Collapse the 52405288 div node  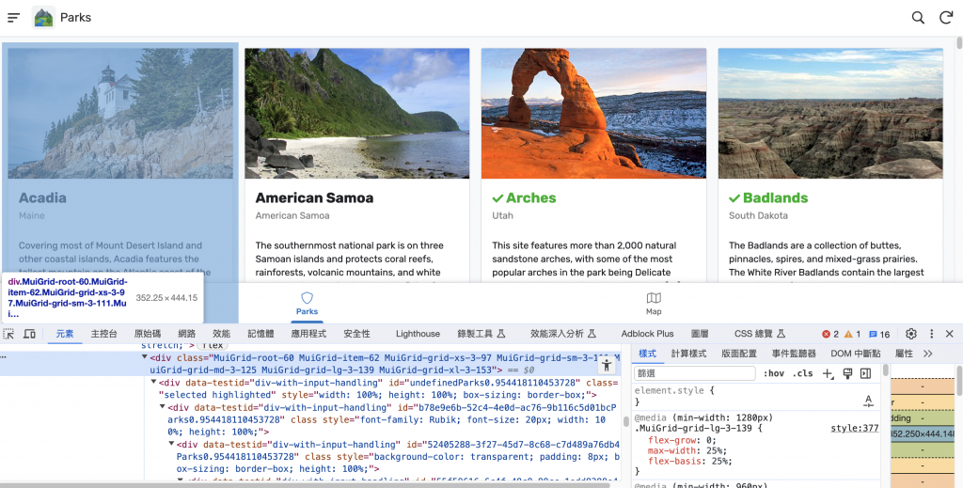click(x=173, y=444)
